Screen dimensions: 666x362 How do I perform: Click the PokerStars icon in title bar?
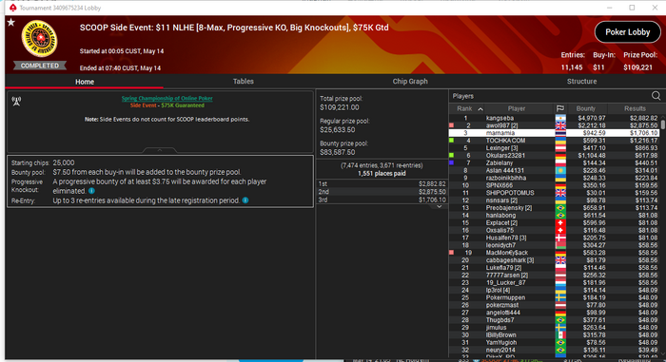12,8
